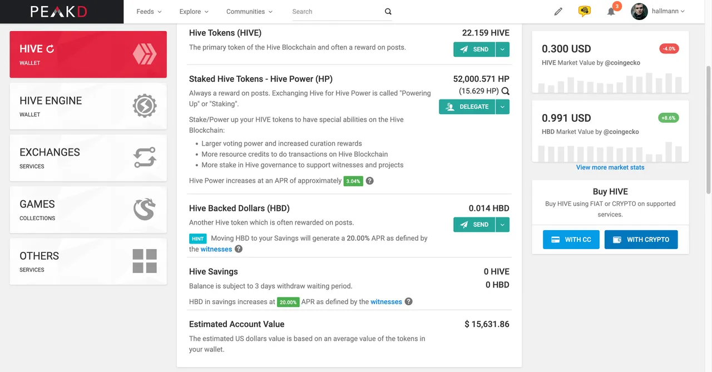Image resolution: width=712 pixels, height=372 pixels.
Task: Expand dropdown arrow next to HIVE Send button
Action: (502, 49)
